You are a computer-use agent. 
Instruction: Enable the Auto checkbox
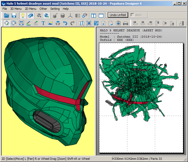[132, 15]
